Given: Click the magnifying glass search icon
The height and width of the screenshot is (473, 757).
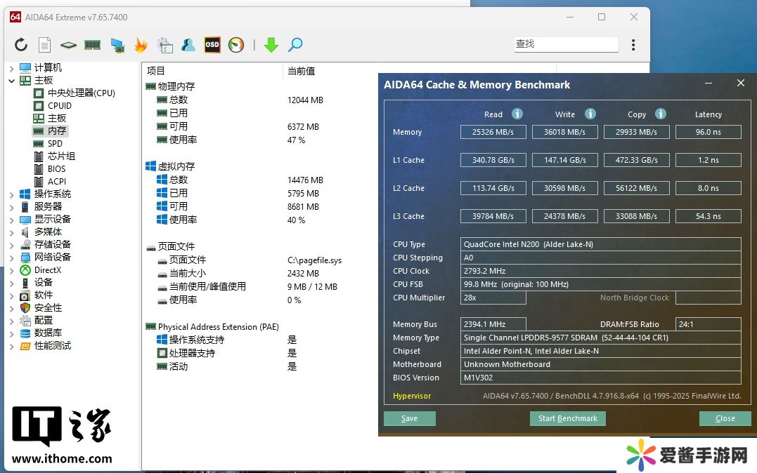Looking at the screenshot, I should pyautogui.click(x=295, y=45).
